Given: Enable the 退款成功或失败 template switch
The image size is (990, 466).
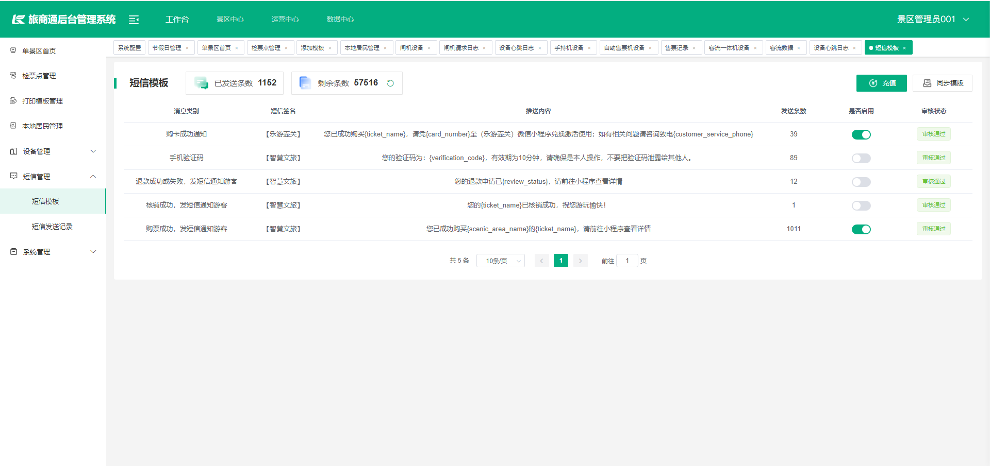Looking at the screenshot, I should point(861,182).
